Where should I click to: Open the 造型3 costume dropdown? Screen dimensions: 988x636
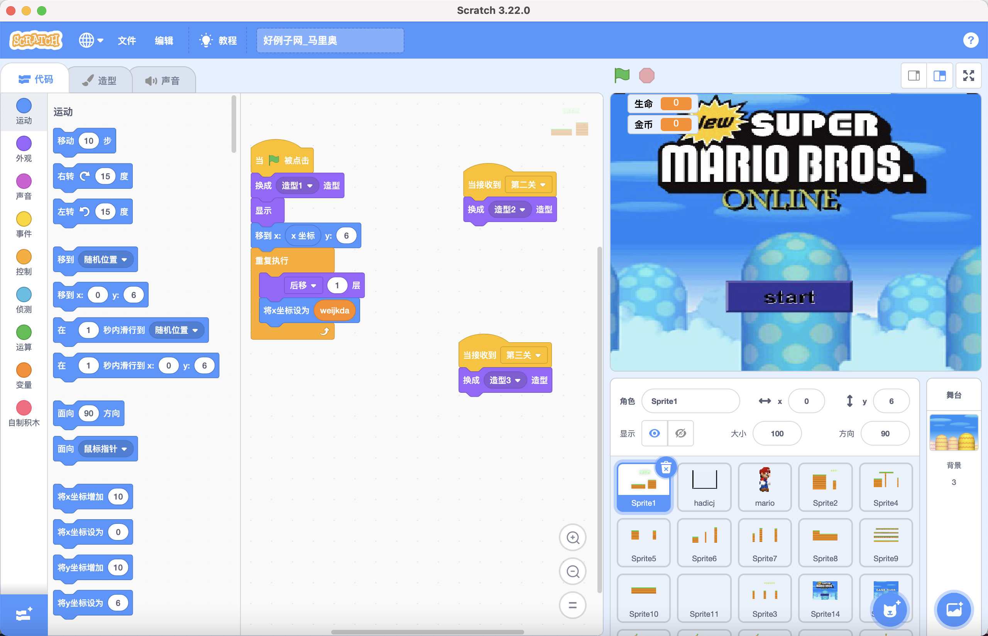505,380
